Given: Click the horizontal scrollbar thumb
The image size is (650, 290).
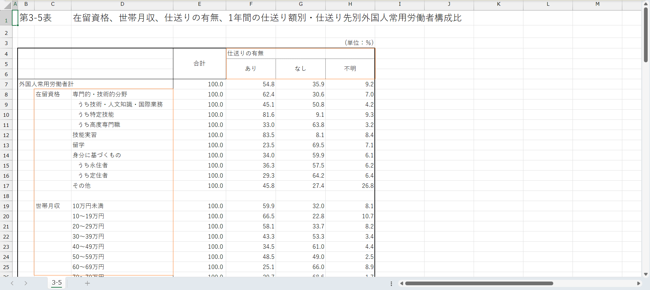Looking at the screenshot, I should pyautogui.click(x=479, y=284).
